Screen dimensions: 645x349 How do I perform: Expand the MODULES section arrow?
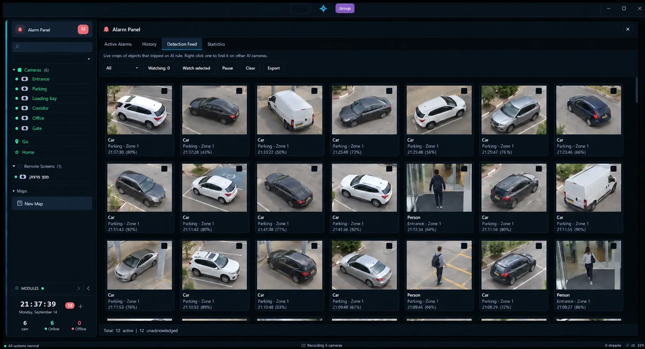[78, 288]
